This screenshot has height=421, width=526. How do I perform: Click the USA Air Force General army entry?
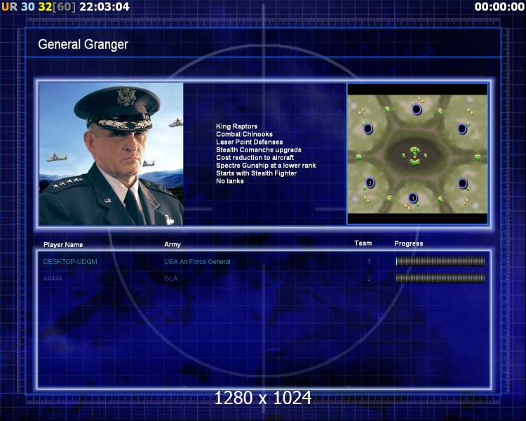coord(197,262)
